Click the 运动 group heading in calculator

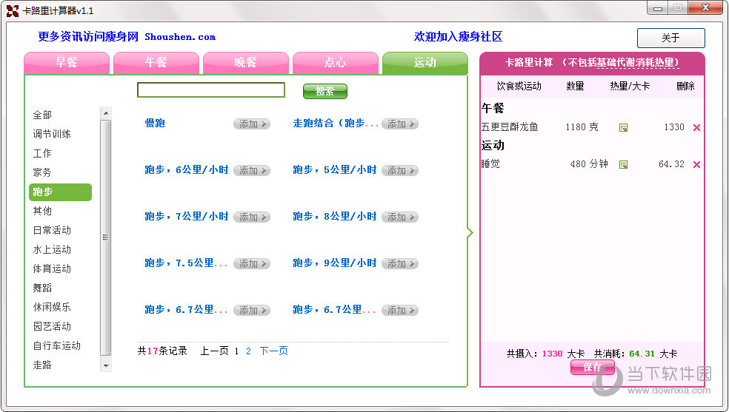[493, 146]
